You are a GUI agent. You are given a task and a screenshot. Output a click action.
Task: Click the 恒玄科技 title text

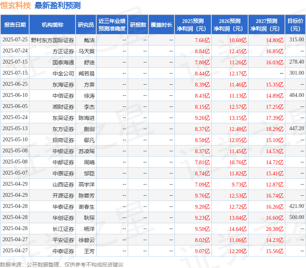15,5
